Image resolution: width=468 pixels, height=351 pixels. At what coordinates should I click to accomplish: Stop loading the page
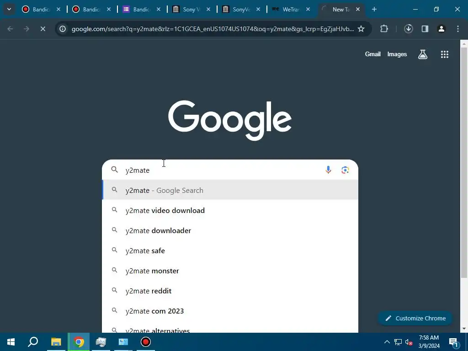43,29
